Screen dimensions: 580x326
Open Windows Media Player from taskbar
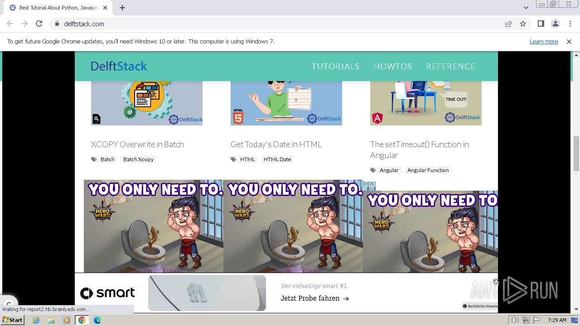[67, 320]
